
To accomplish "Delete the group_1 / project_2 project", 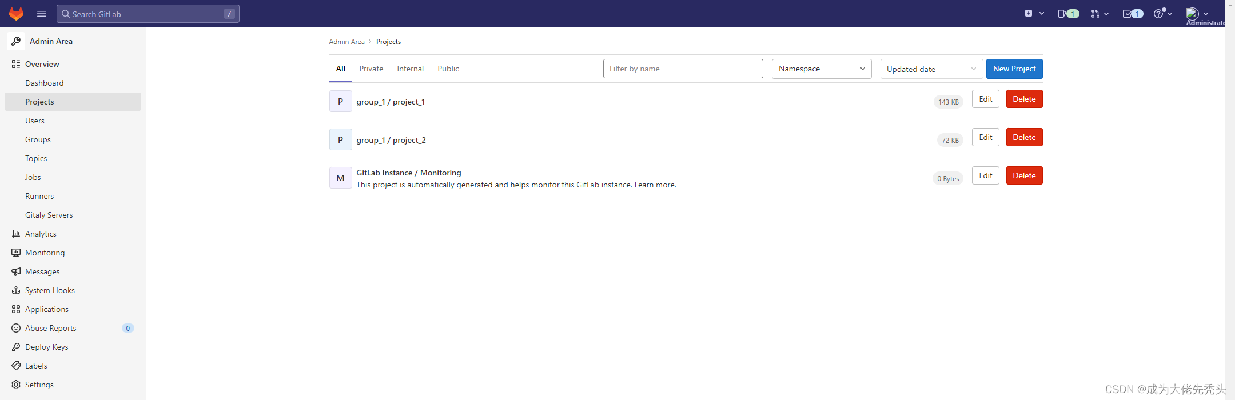I will pyautogui.click(x=1024, y=137).
